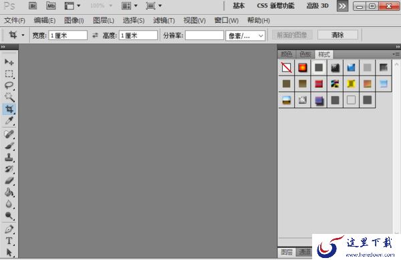Click the 前面的图像 button
The height and width of the screenshot is (260, 401).
tap(292, 35)
